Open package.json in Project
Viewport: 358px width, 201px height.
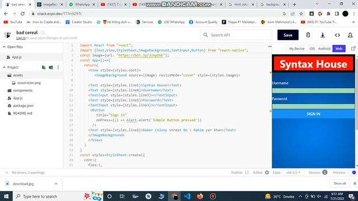23,106
